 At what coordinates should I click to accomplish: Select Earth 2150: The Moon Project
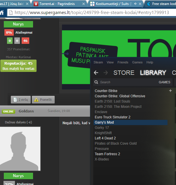118,107
